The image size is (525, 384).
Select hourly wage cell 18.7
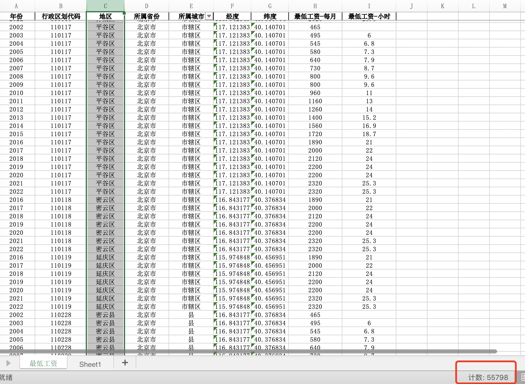(369, 134)
